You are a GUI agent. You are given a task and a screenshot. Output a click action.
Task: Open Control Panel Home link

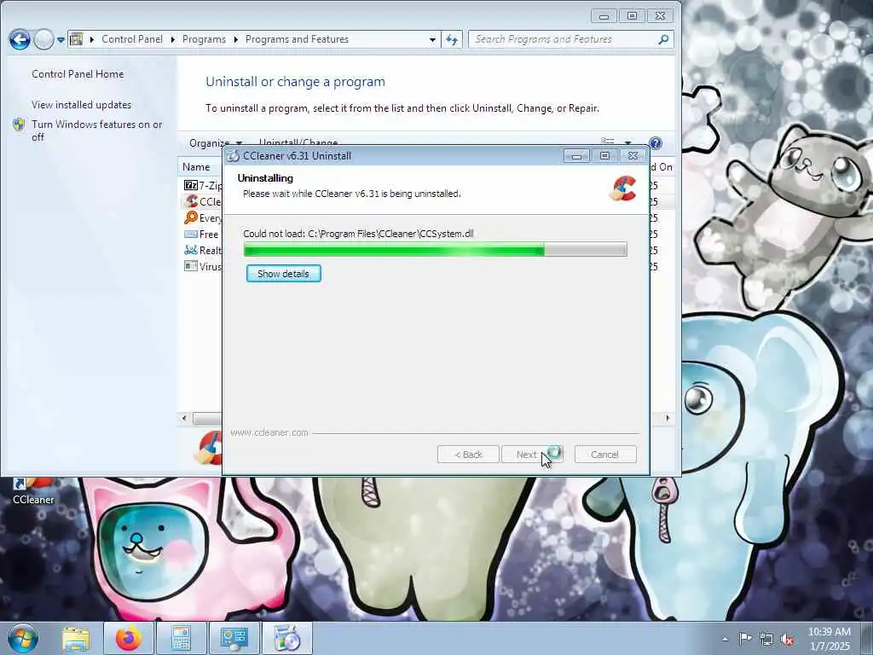click(x=78, y=74)
